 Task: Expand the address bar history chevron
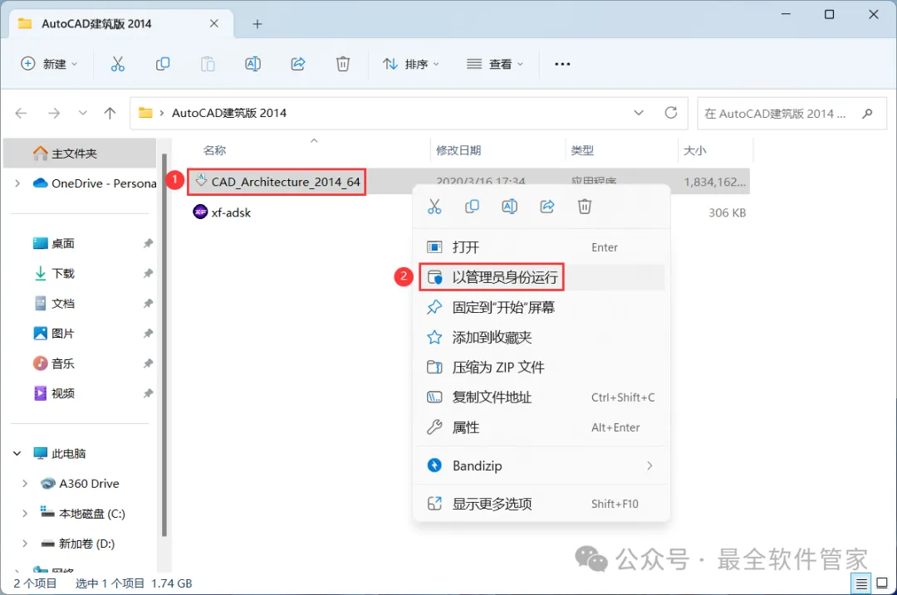click(x=639, y=113)
